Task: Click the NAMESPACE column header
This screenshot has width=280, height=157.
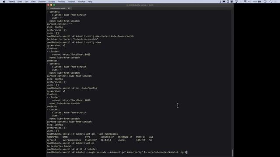Action: point(52,137)
